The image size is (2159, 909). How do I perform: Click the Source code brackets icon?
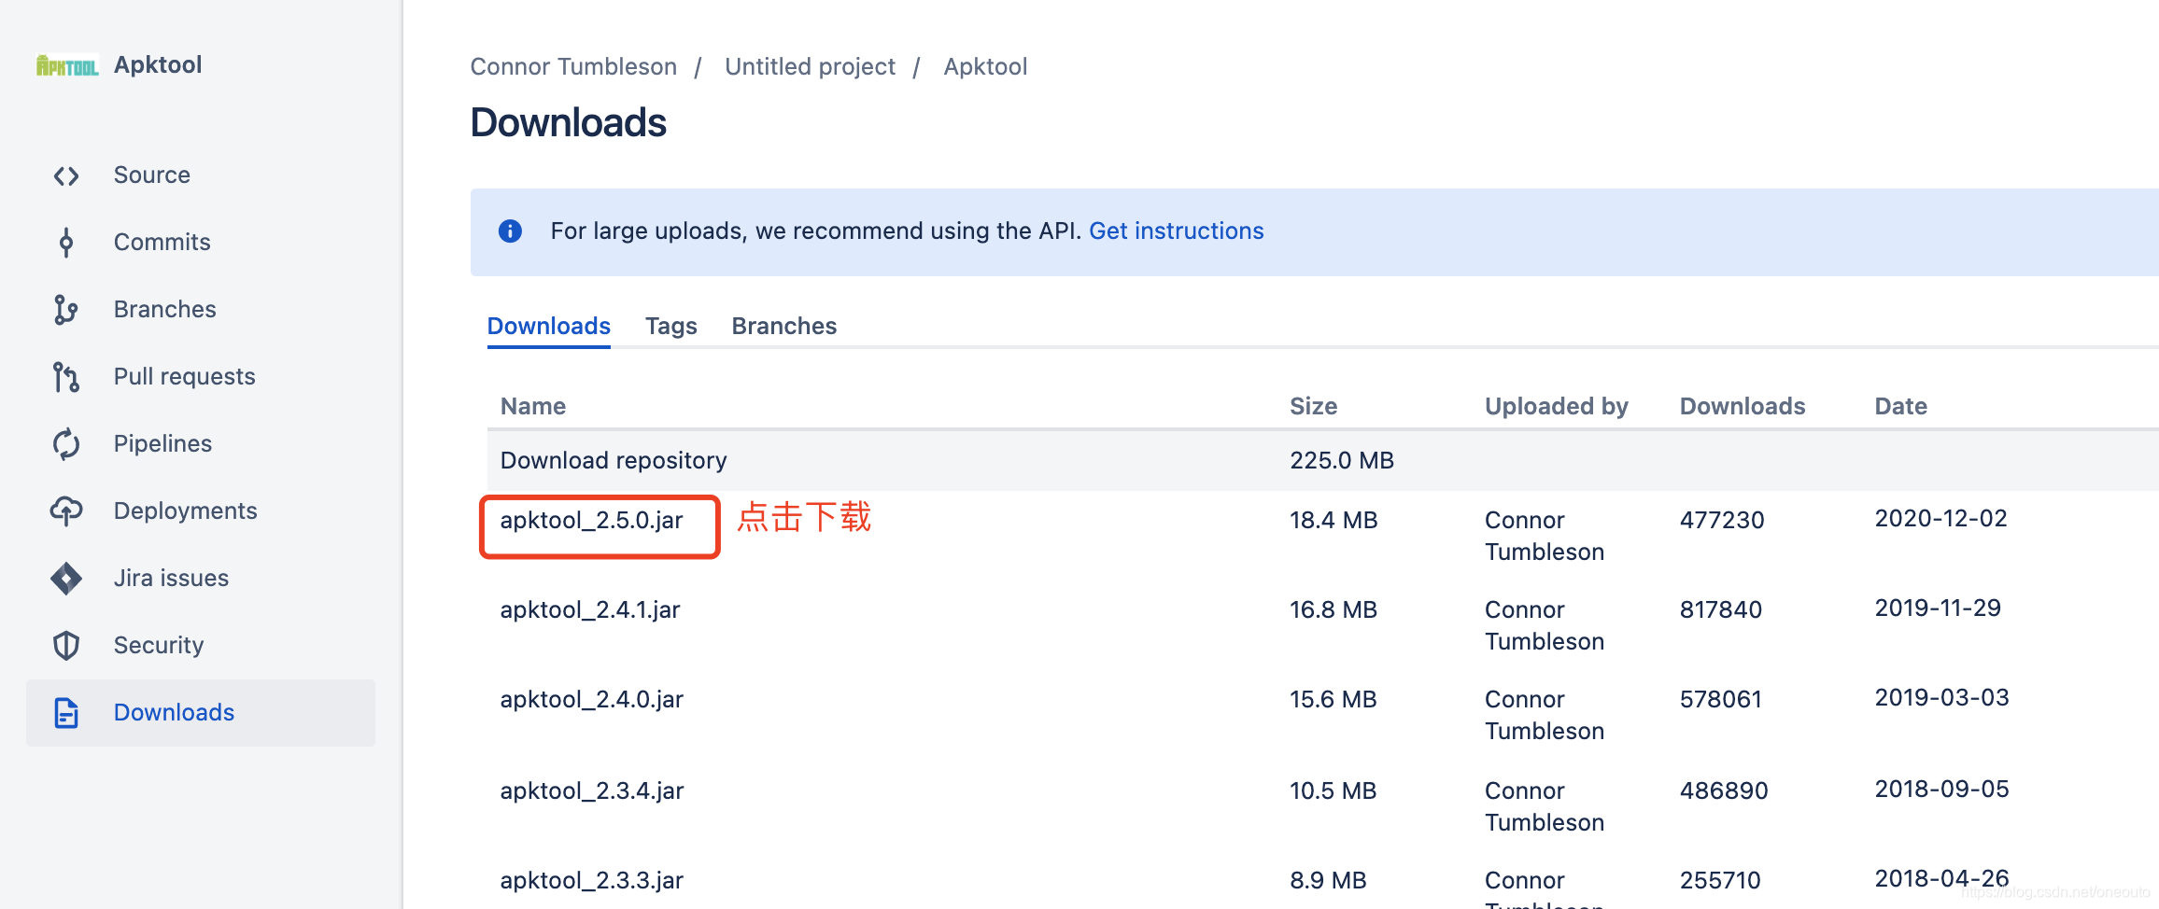[66, 175]
